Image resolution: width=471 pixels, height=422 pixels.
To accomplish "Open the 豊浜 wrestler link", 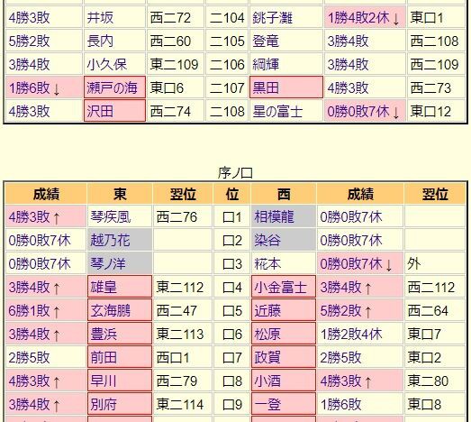I will click(104, 335).
